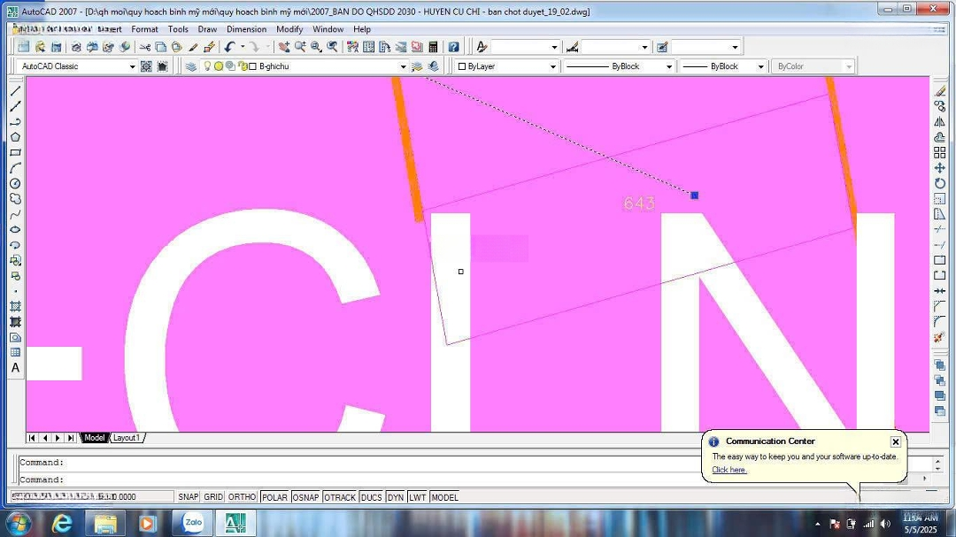
Task: Enable GRID display in status bar
Action: point(213,497)
